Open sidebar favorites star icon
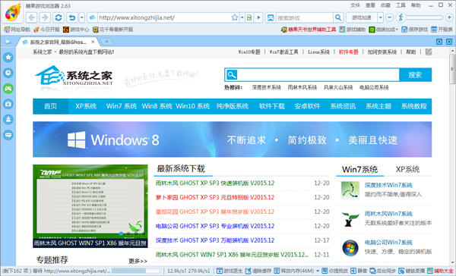This screenshot has width=456, height=276. (x=8, y=58)
